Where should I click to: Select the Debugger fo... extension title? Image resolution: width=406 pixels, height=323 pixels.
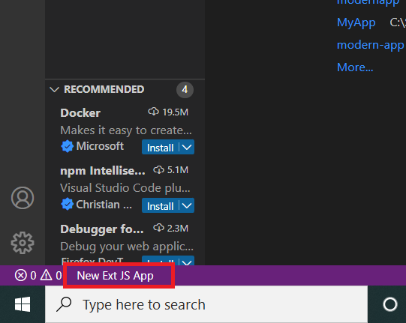102,229
